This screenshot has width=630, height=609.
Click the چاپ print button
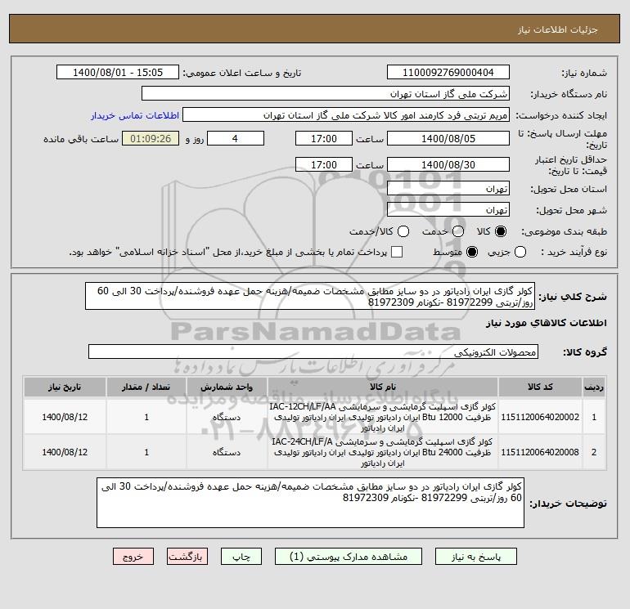[x=241, y=557]
